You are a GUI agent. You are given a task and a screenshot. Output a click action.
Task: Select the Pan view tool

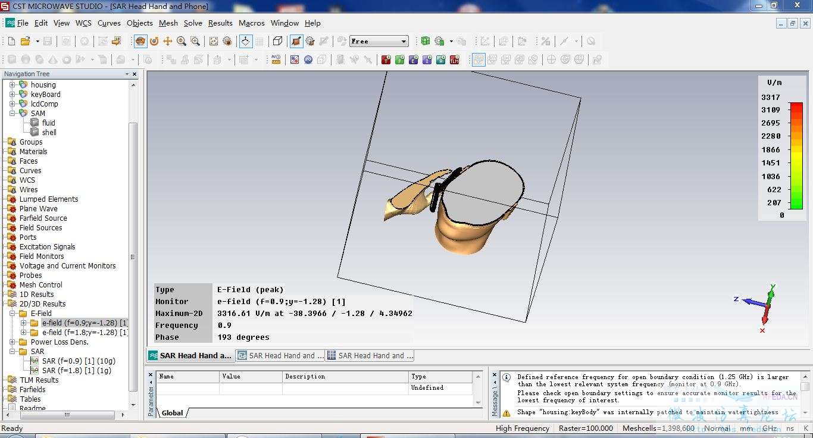[168, 41]
